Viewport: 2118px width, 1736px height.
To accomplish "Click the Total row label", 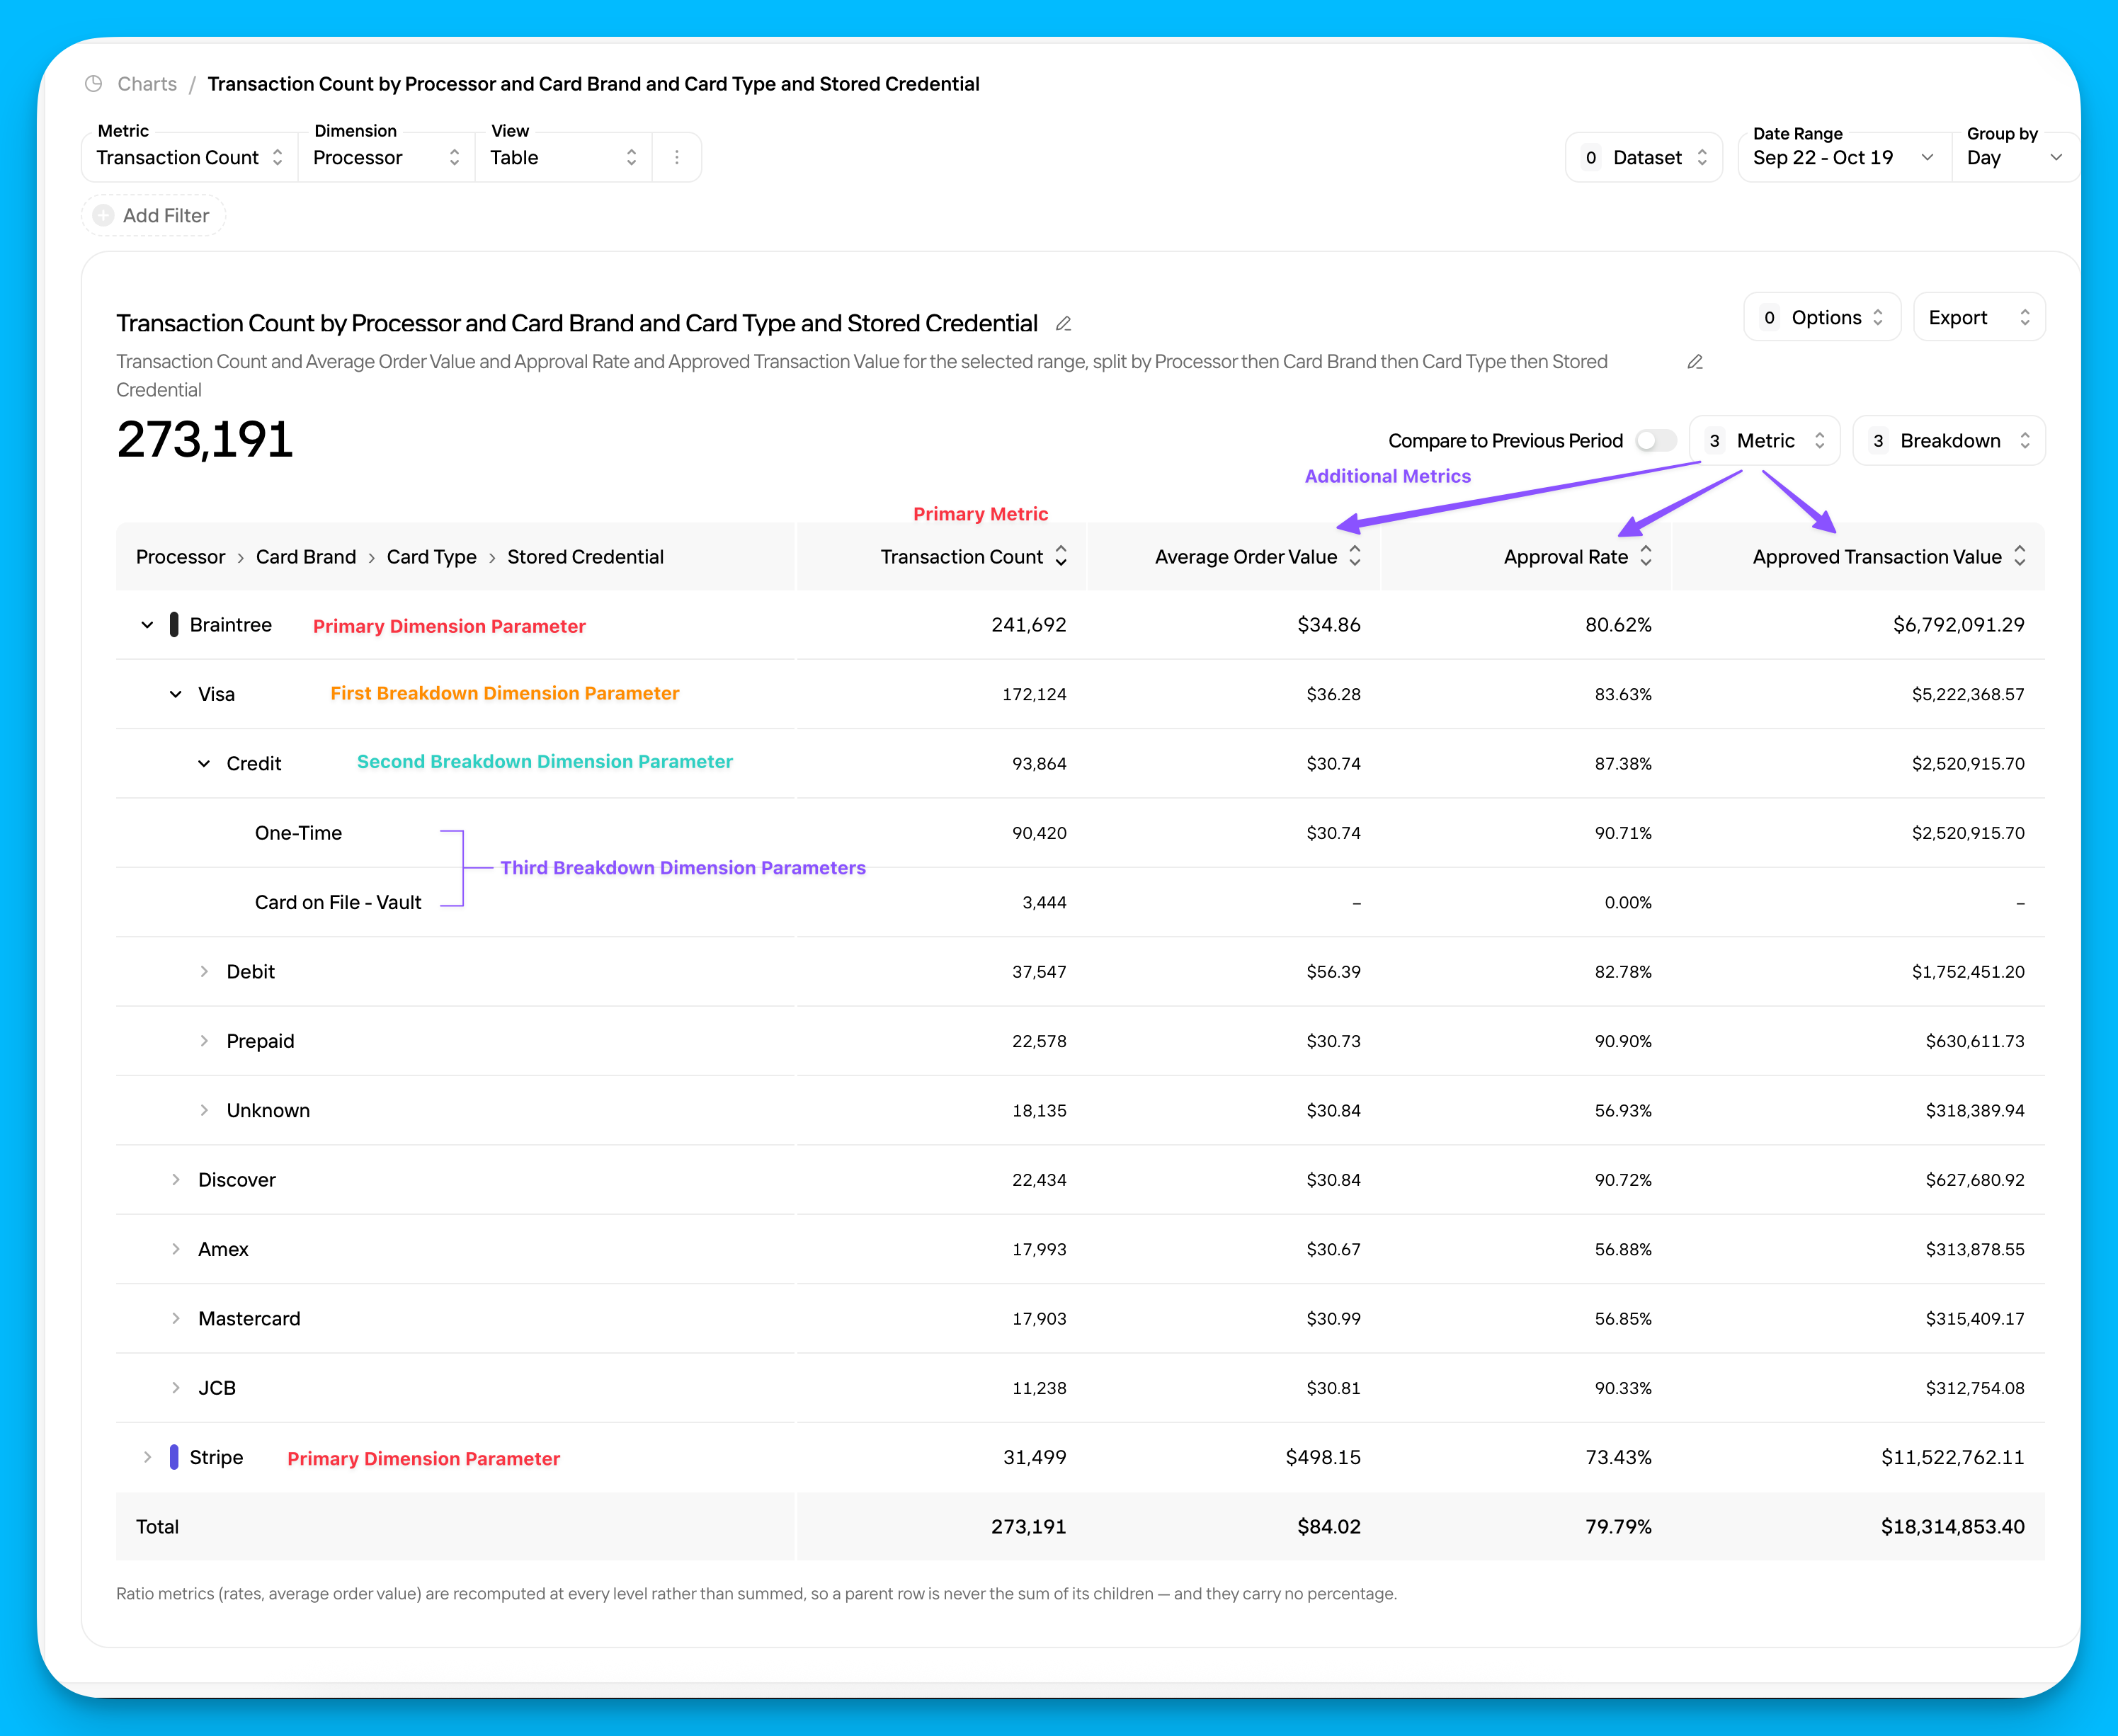I will click(x=157, y=1527).
